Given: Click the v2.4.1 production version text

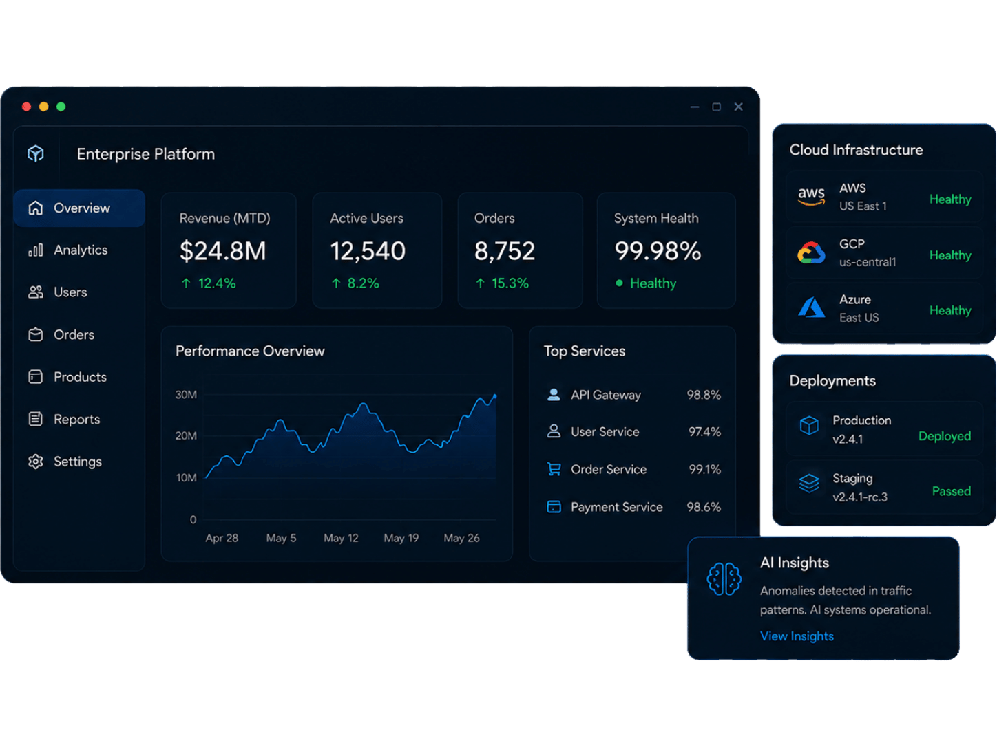Looking at the screenshot, I should pos(848,439).
